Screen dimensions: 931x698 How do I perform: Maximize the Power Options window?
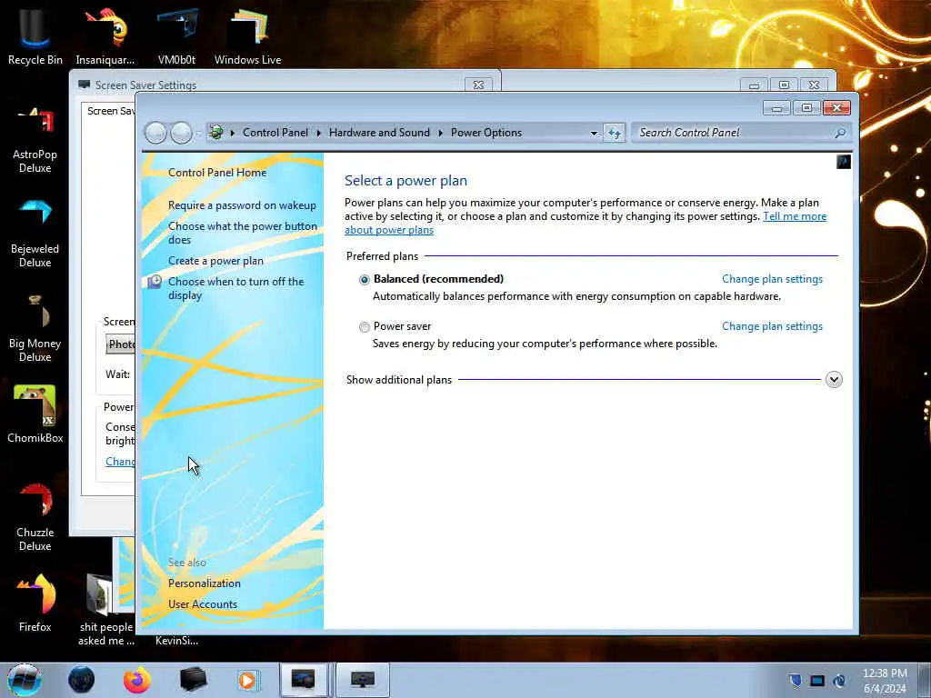[x=806, y=107]
